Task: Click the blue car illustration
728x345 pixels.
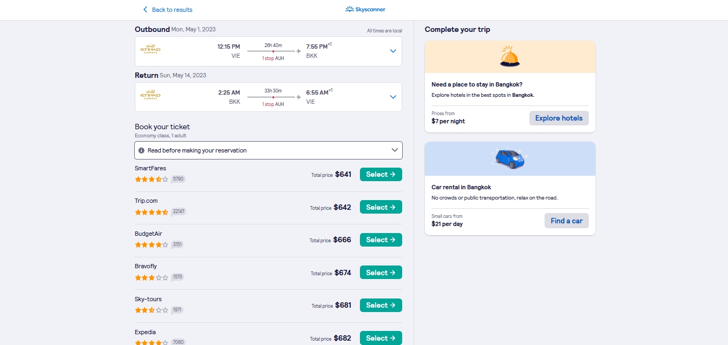Action: pyautogui.click(x=510, y=158)
